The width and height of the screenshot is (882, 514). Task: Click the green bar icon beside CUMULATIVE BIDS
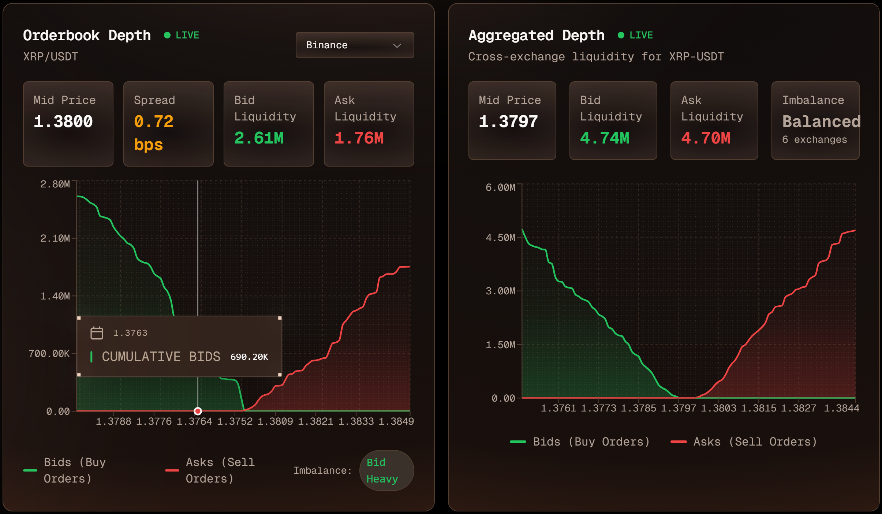click(x=91, y=357)
